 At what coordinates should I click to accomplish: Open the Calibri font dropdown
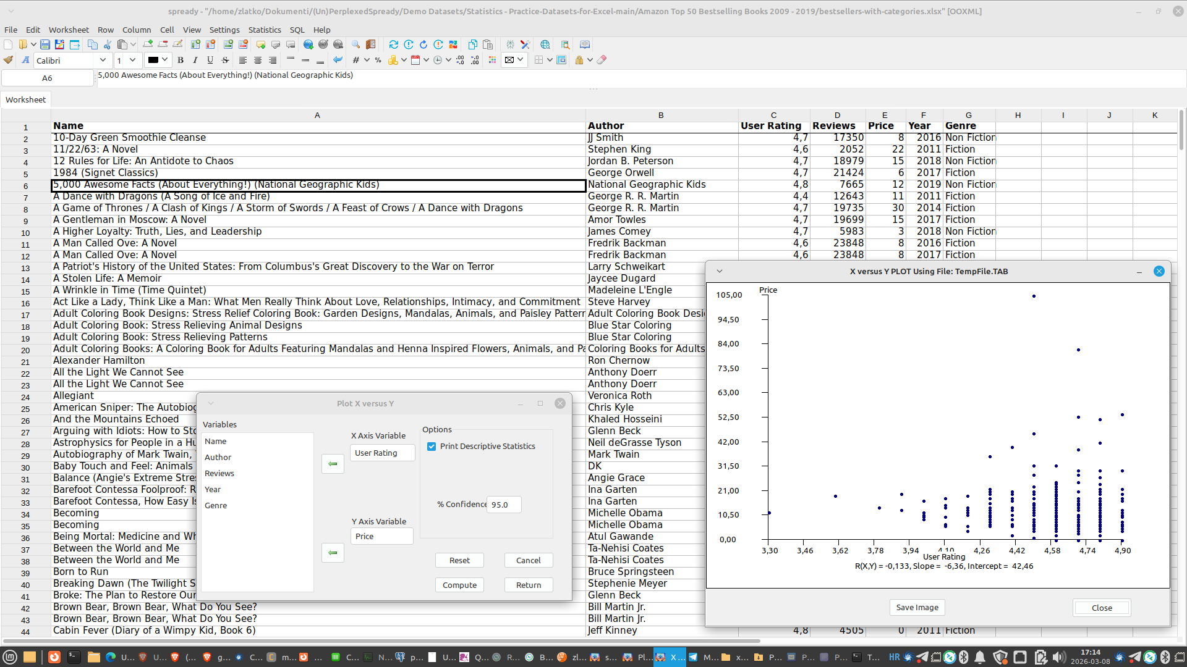[103, 60]
